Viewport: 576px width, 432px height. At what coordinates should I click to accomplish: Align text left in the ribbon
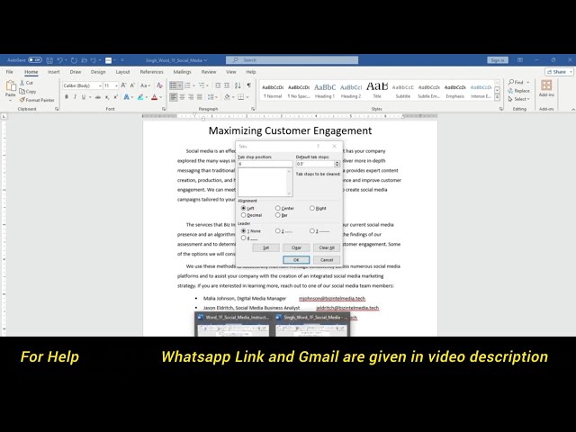pyautogui.click(x=174, y=97)
